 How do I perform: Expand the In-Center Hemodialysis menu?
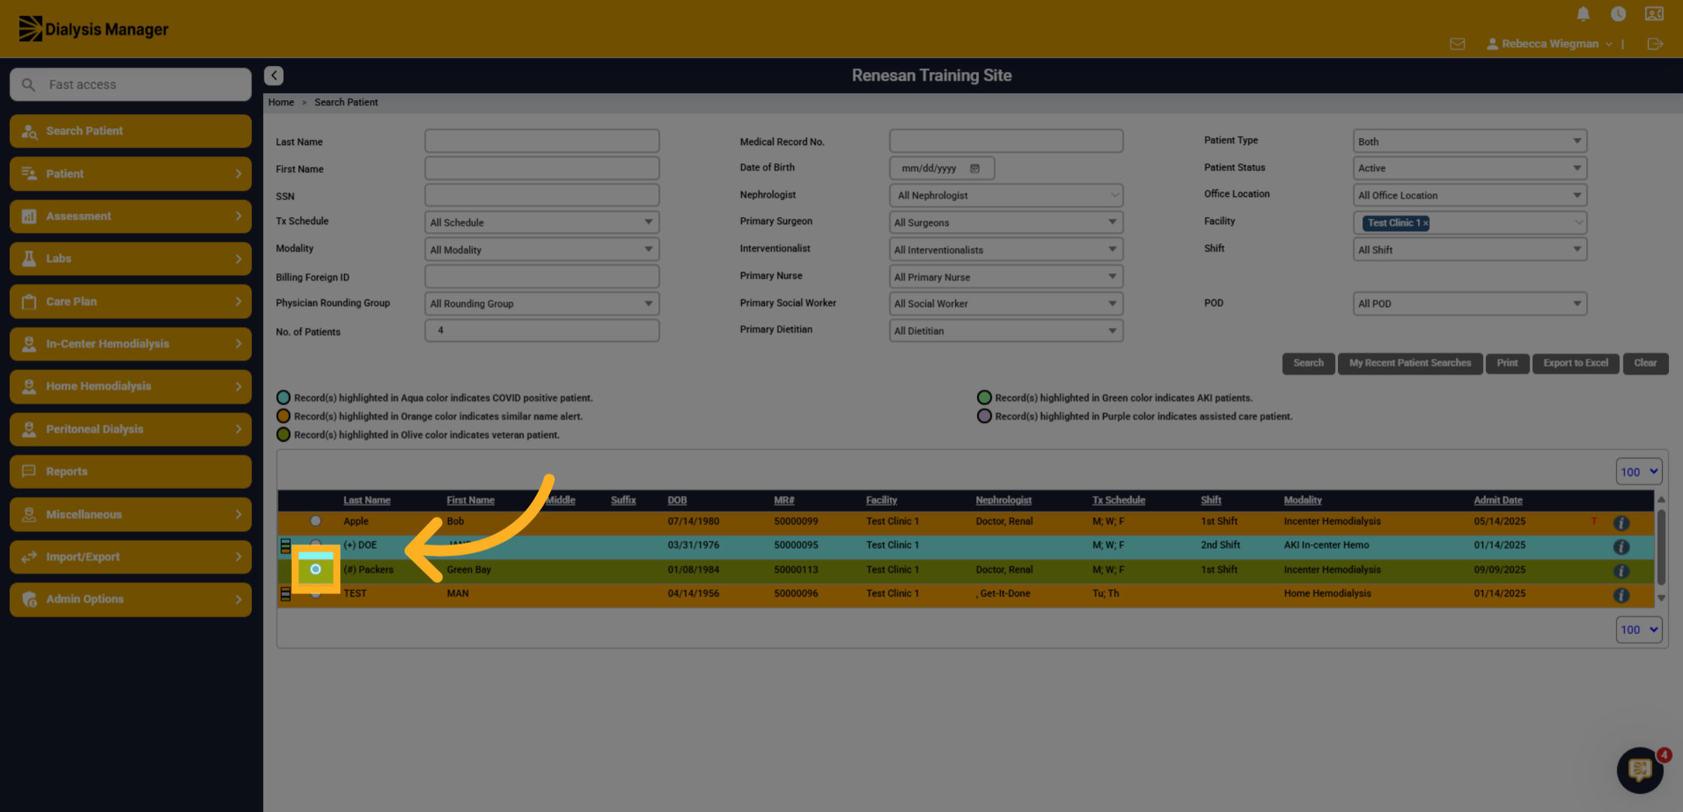coord(130,344)
